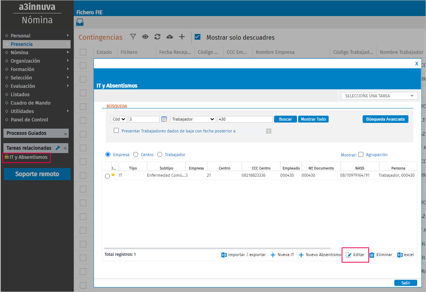The image size is (426, 292).
Task: Edit the selected IT record
Action: pos(355,255)
